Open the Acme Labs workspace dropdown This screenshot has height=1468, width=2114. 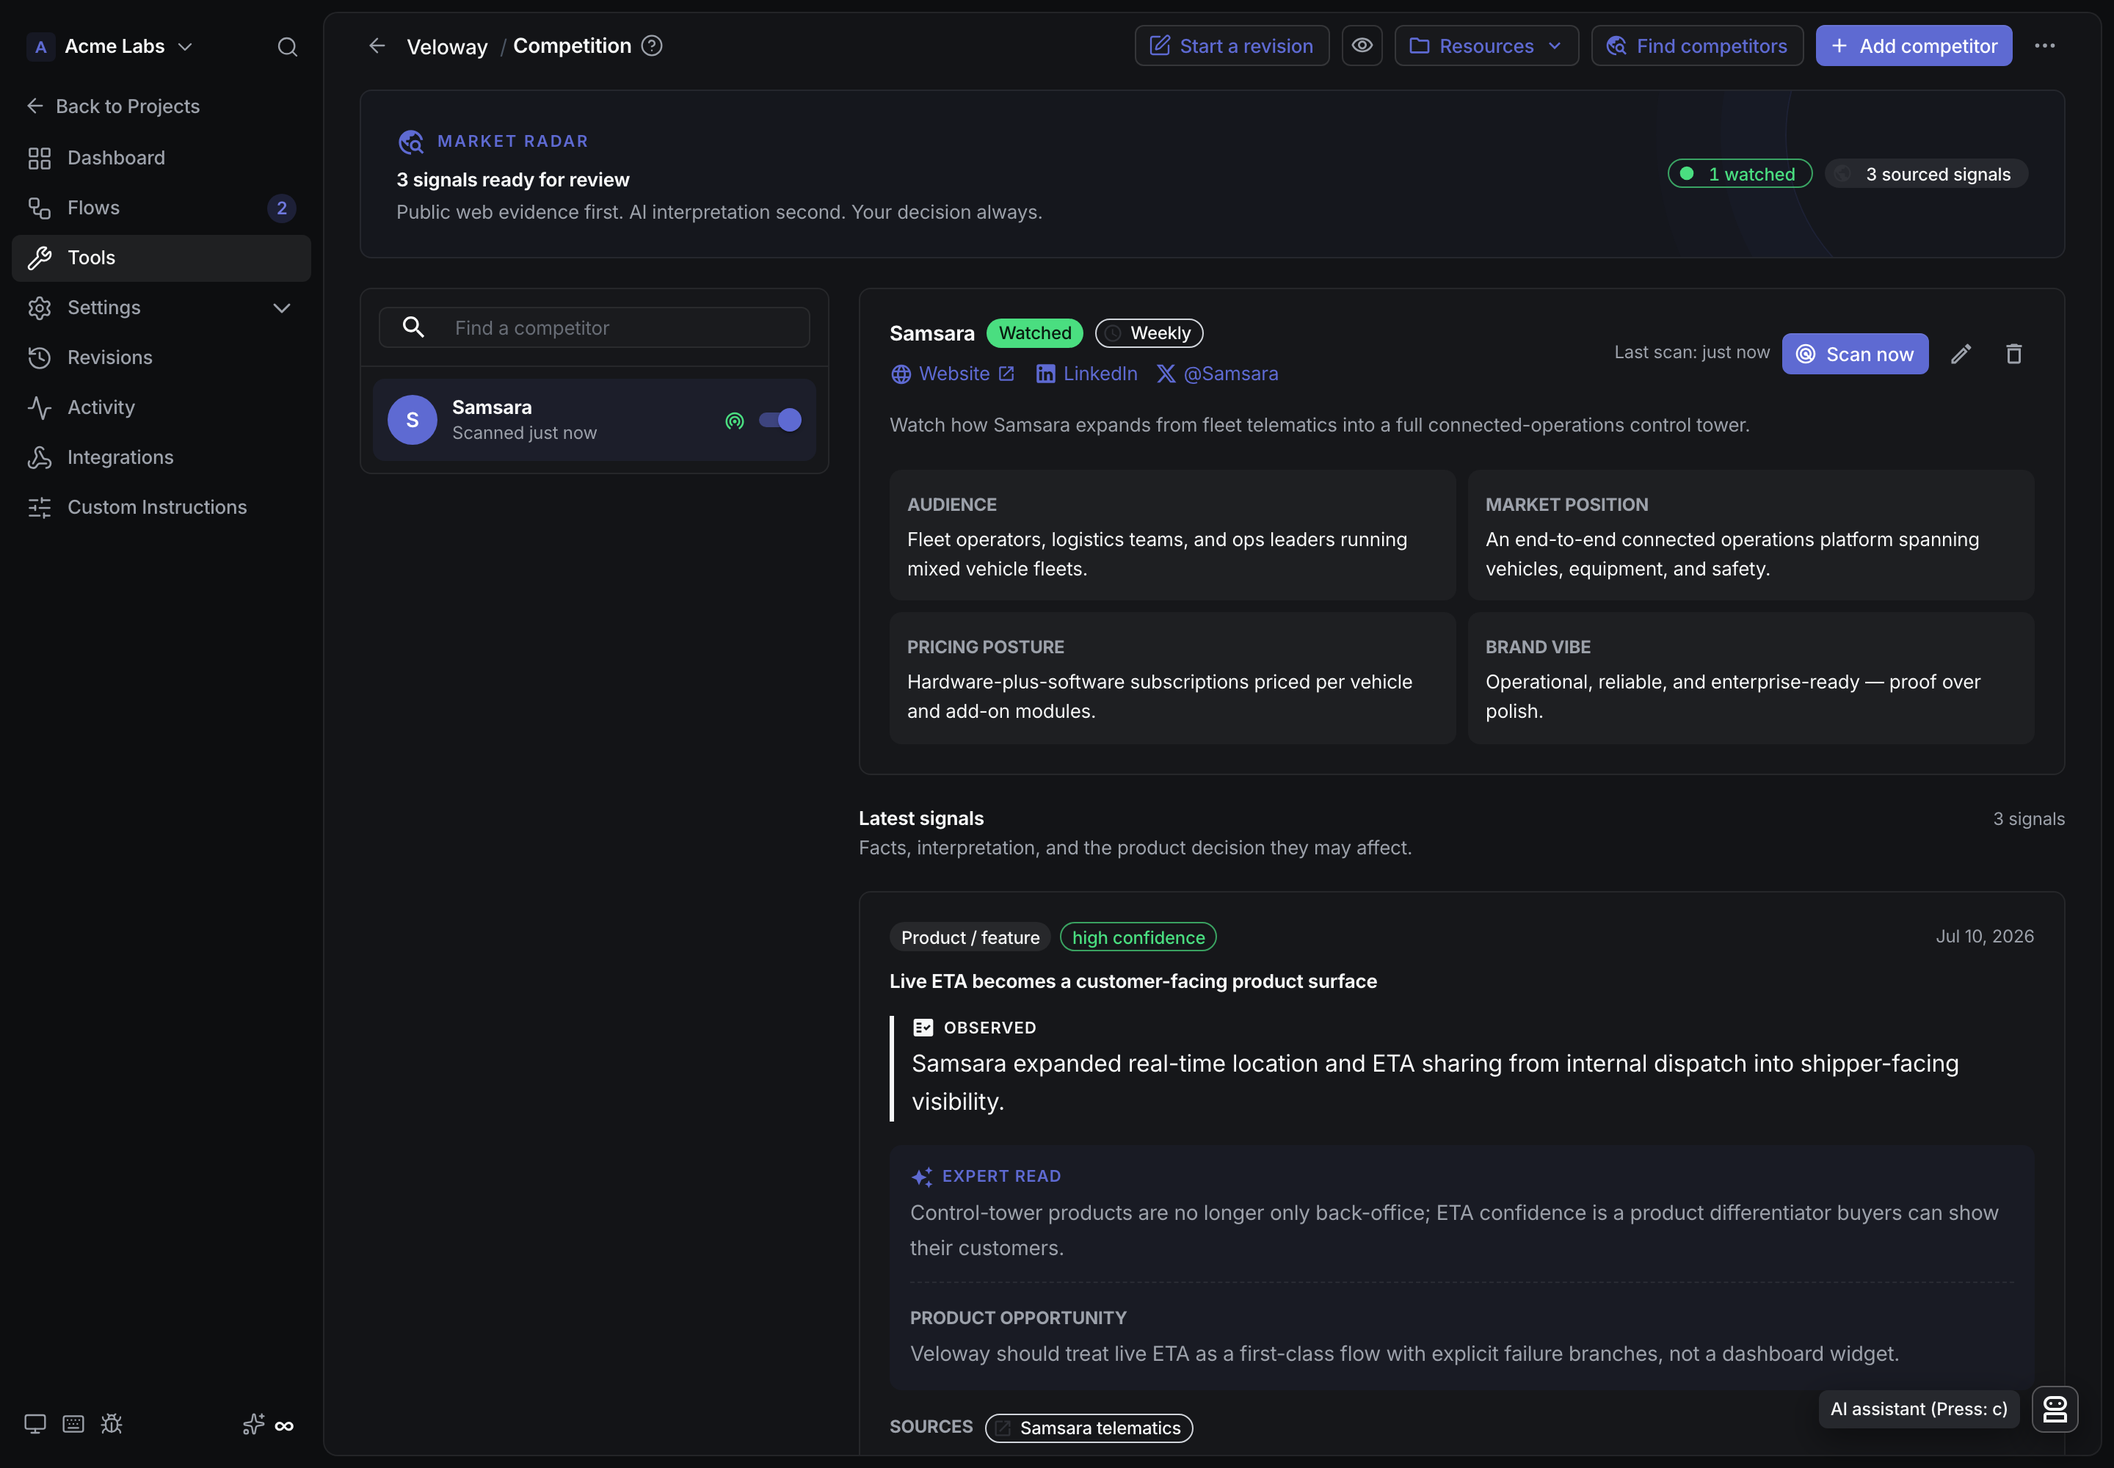click(110, 46)
